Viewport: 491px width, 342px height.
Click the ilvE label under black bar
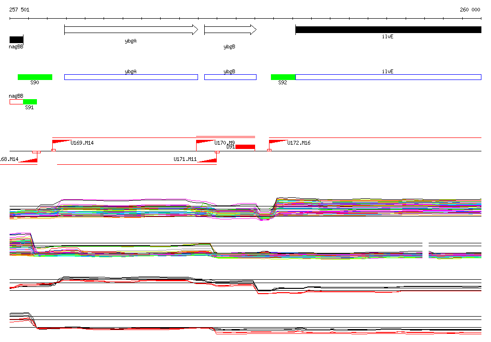pos(387,36)
